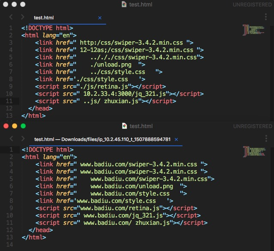
Task: Click the minimap in upper editor window
Action: click(253, 30)
